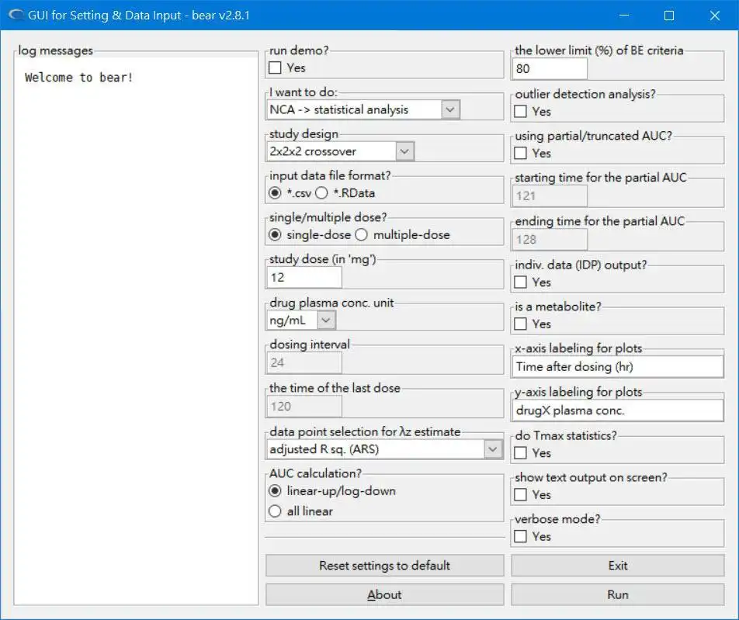
Task: Enable do Tmax statistics checkbox
Action: (x=520, y=452)
